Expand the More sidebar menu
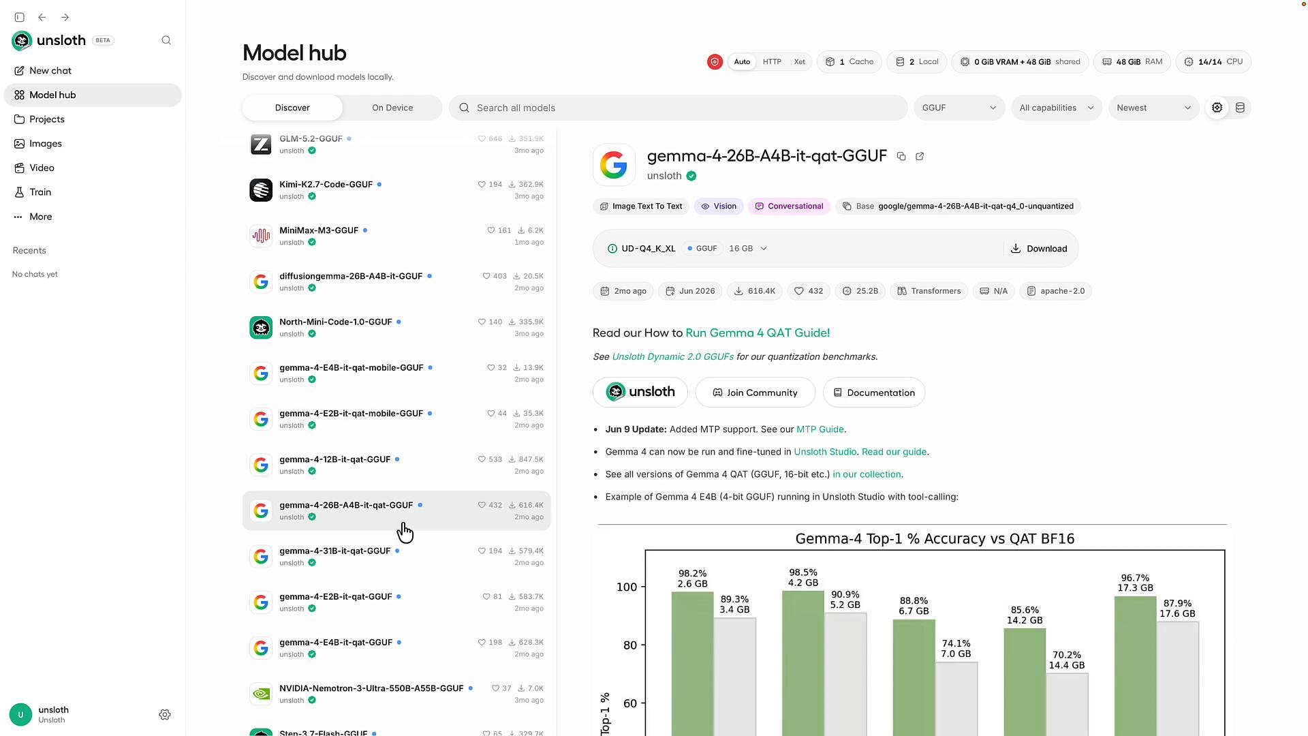 [93, 217]
